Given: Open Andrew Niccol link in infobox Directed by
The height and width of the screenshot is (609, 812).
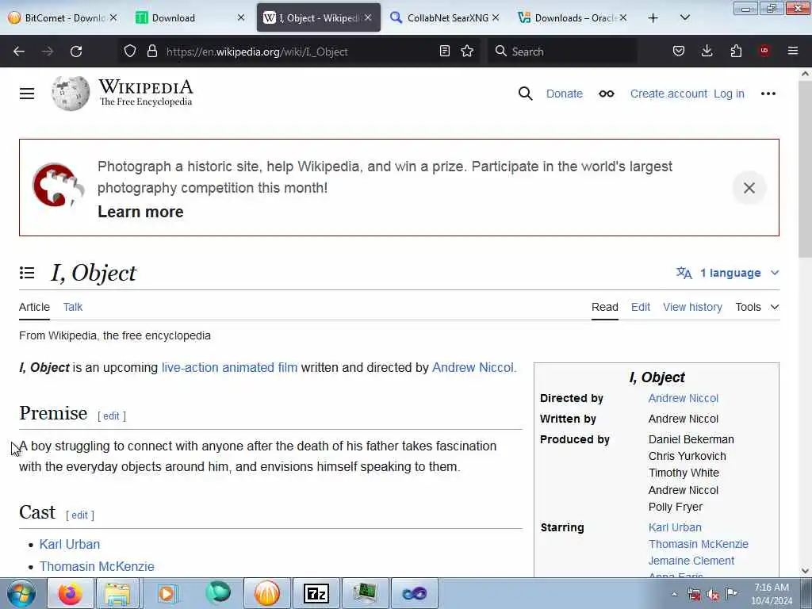Looking at the screenshot, I should pos(683,398).
